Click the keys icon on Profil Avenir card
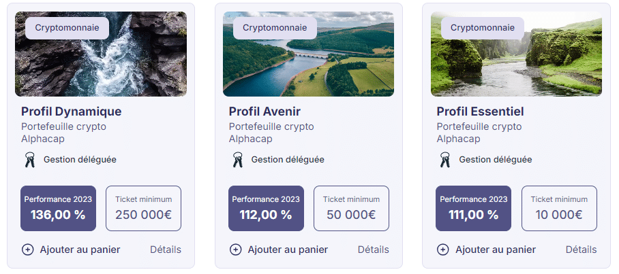The image size is (619, 274). [x=237, y=160]
